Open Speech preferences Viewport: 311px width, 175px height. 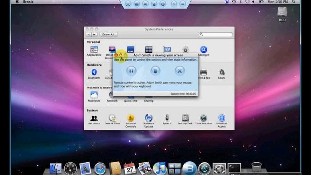167,120
